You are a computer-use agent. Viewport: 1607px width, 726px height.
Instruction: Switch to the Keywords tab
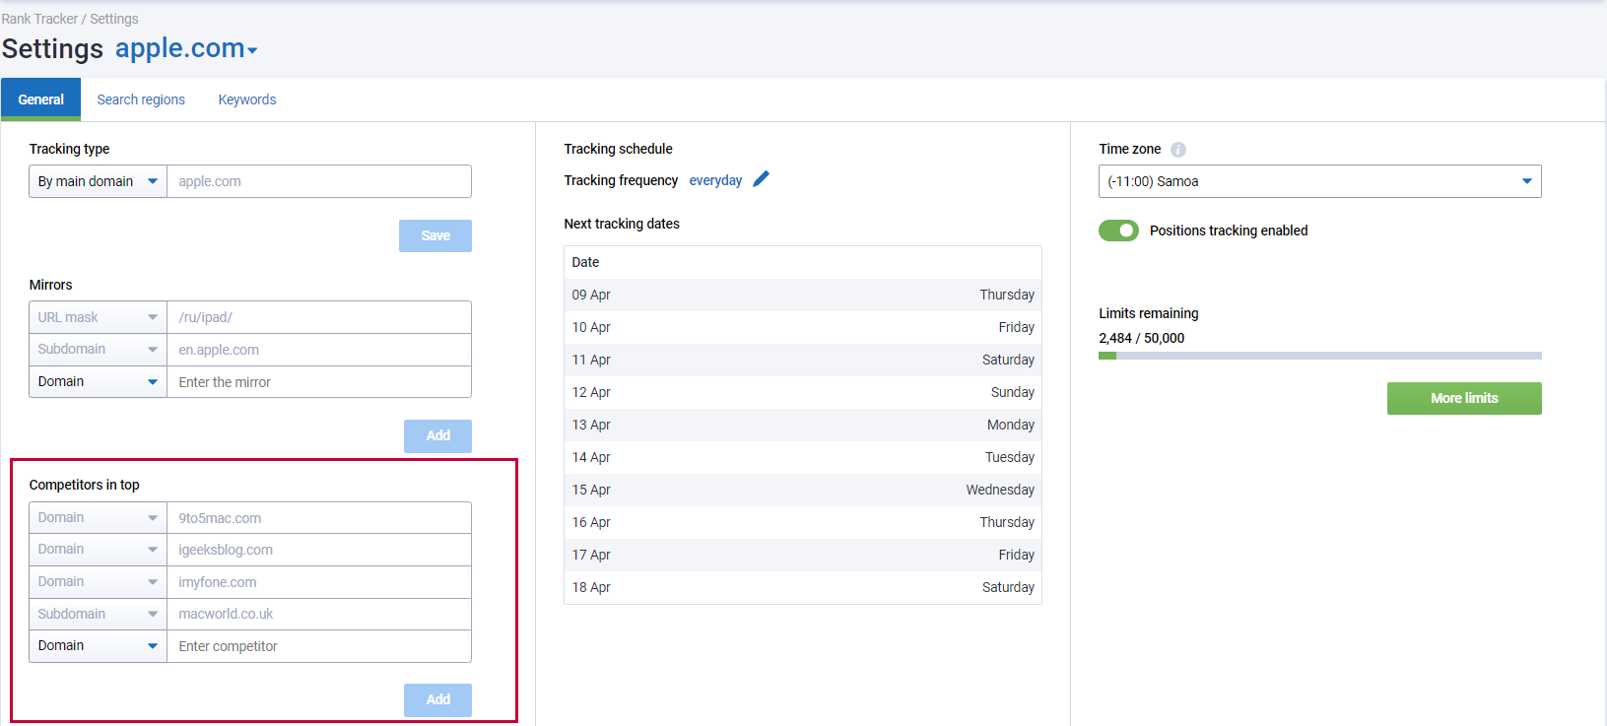(247, 99)
